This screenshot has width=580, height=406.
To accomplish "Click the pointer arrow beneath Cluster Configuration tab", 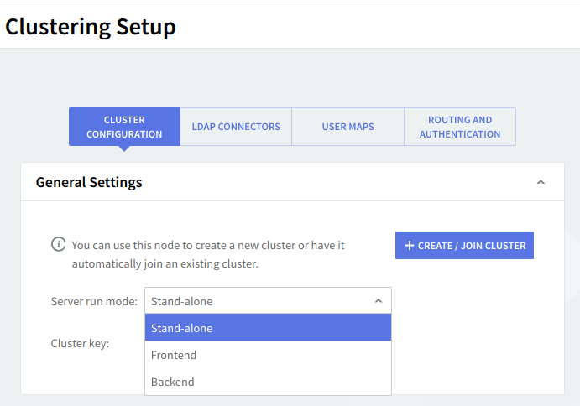I will [x=124, y=148].
